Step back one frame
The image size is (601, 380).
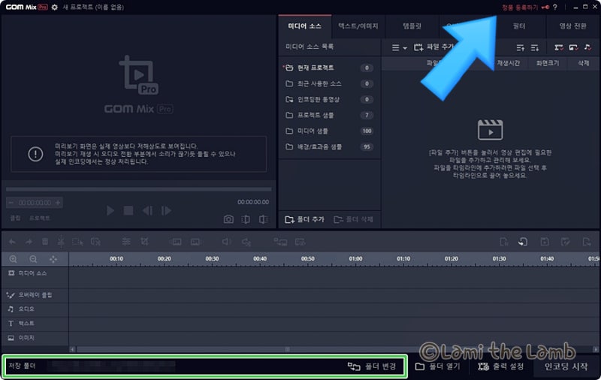tap(147, 211)
